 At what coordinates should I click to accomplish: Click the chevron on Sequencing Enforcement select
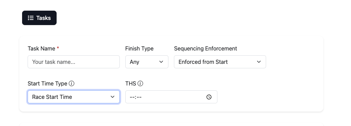tap(259, 62)
